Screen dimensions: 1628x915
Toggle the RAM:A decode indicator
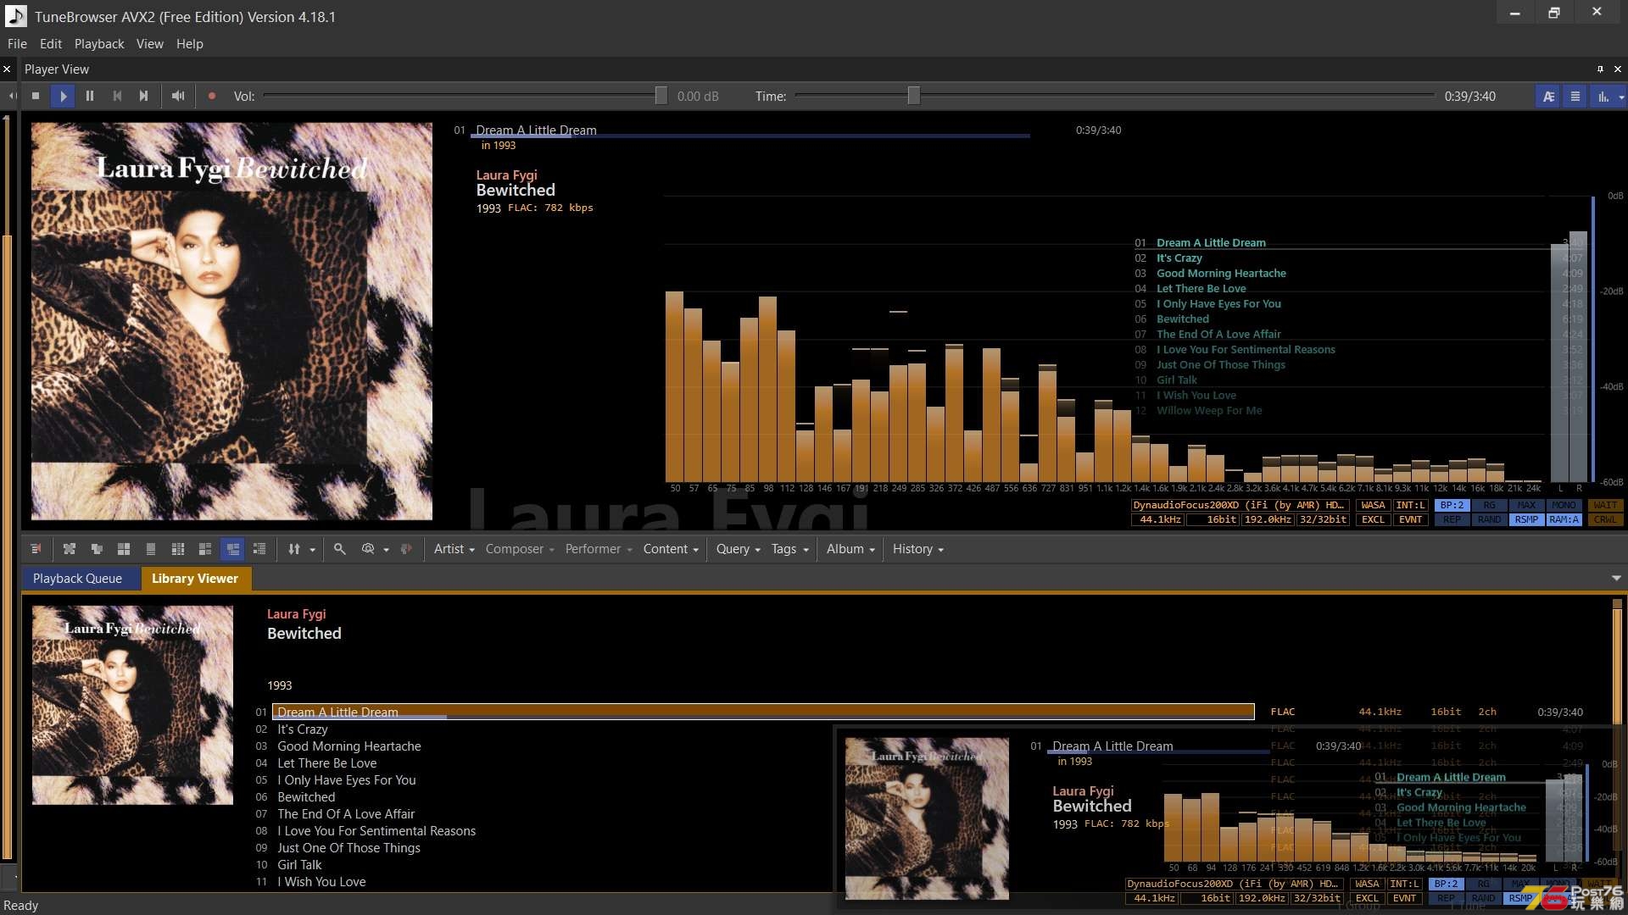[1564, 519]
